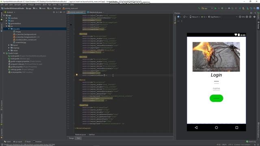The width and height of the screenshot is (260, 146).
Task: Open the Build tool window
Action: pyautogui.click(x=28, y=142)
